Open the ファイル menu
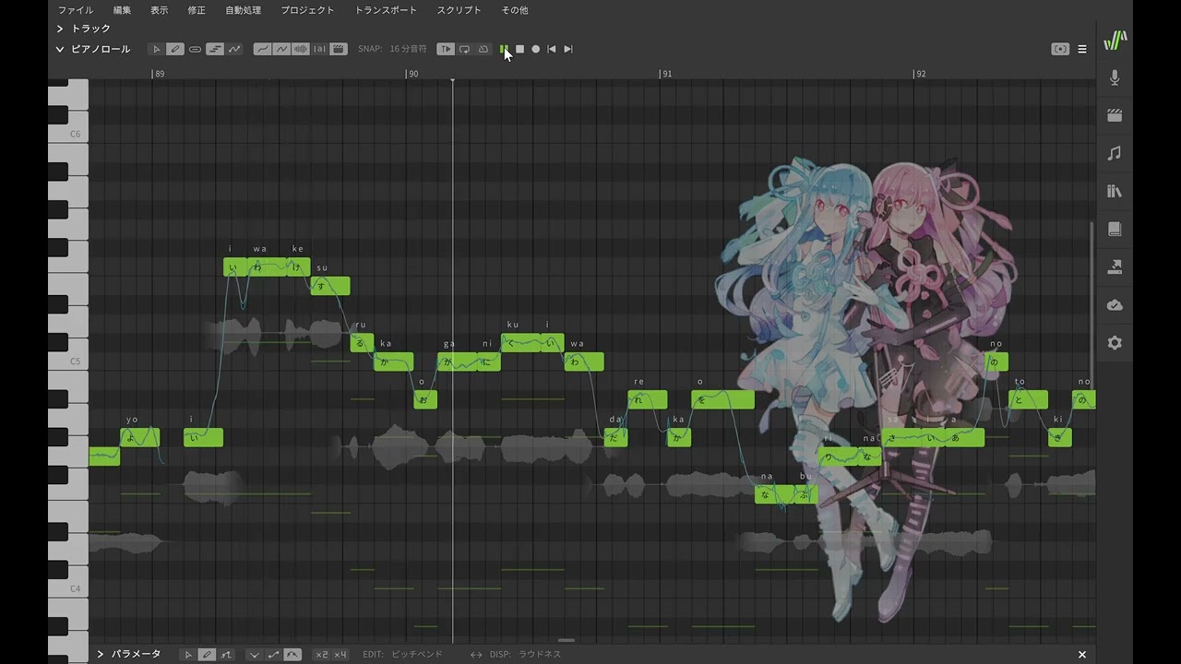Screen dimensions: 1181x664 [x=76, y=10]
